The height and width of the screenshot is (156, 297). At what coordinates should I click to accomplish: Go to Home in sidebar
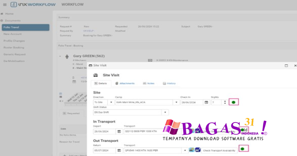point(9,14)
